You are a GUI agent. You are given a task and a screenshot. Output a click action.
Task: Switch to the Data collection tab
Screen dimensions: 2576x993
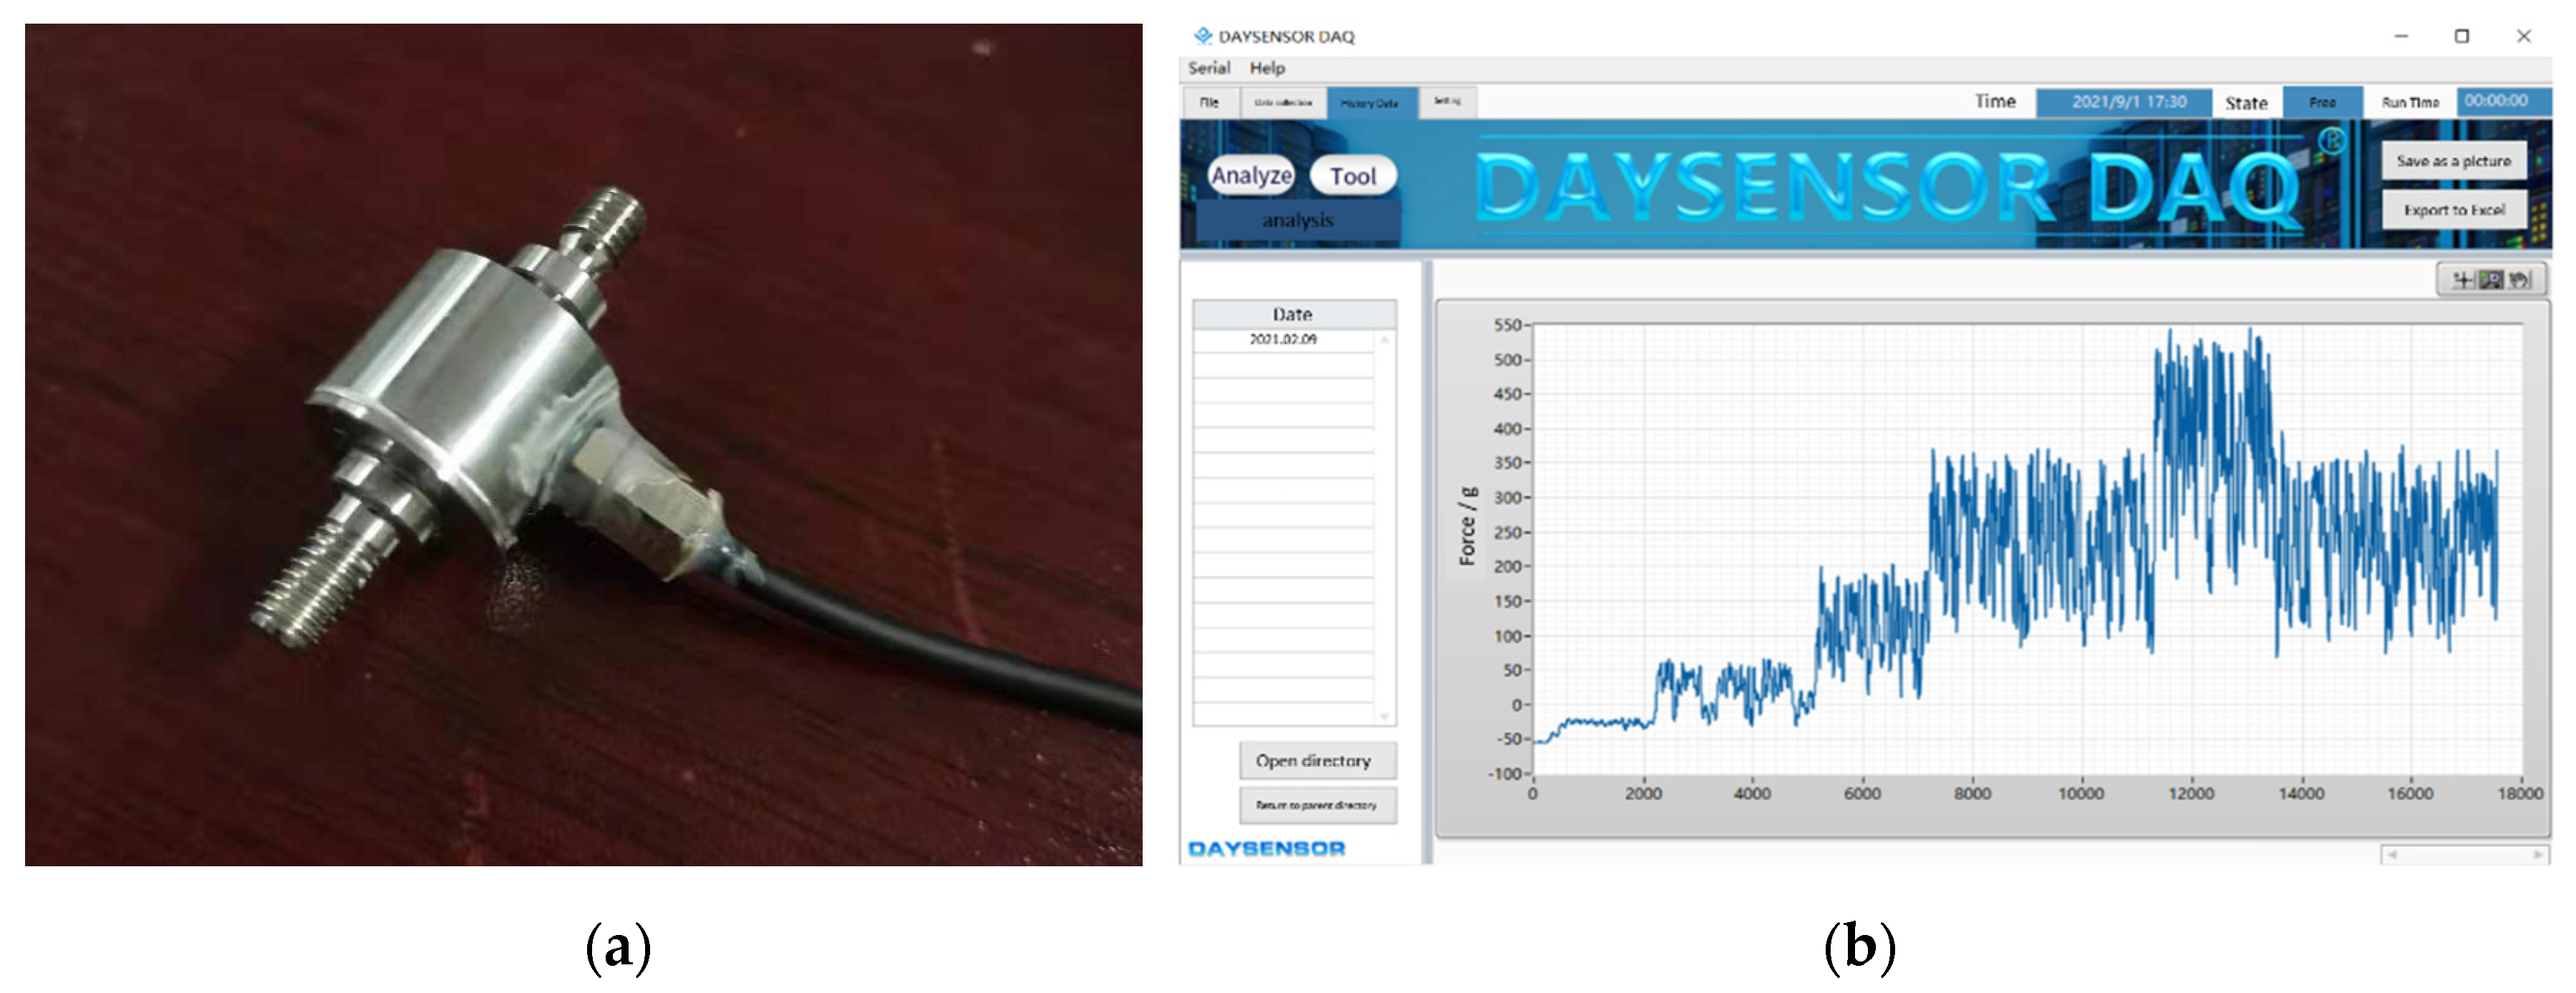[1283, 102]
